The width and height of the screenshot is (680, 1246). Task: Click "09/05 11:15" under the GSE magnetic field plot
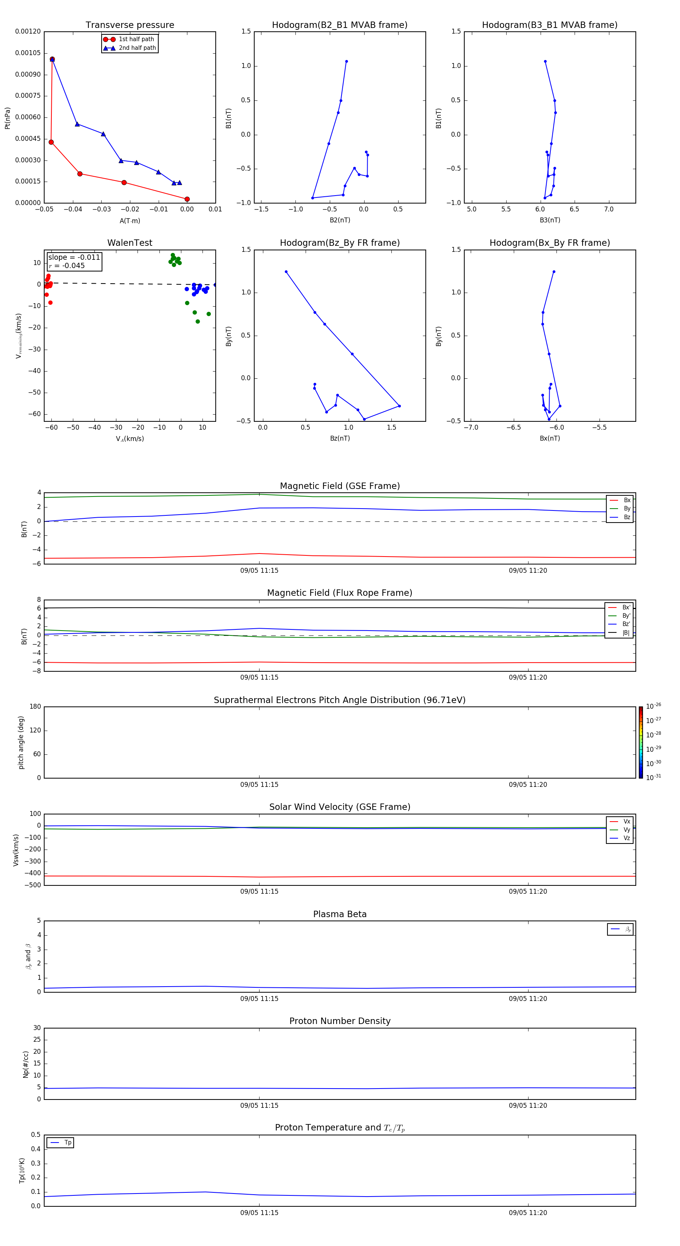click(x=260, y=570)
